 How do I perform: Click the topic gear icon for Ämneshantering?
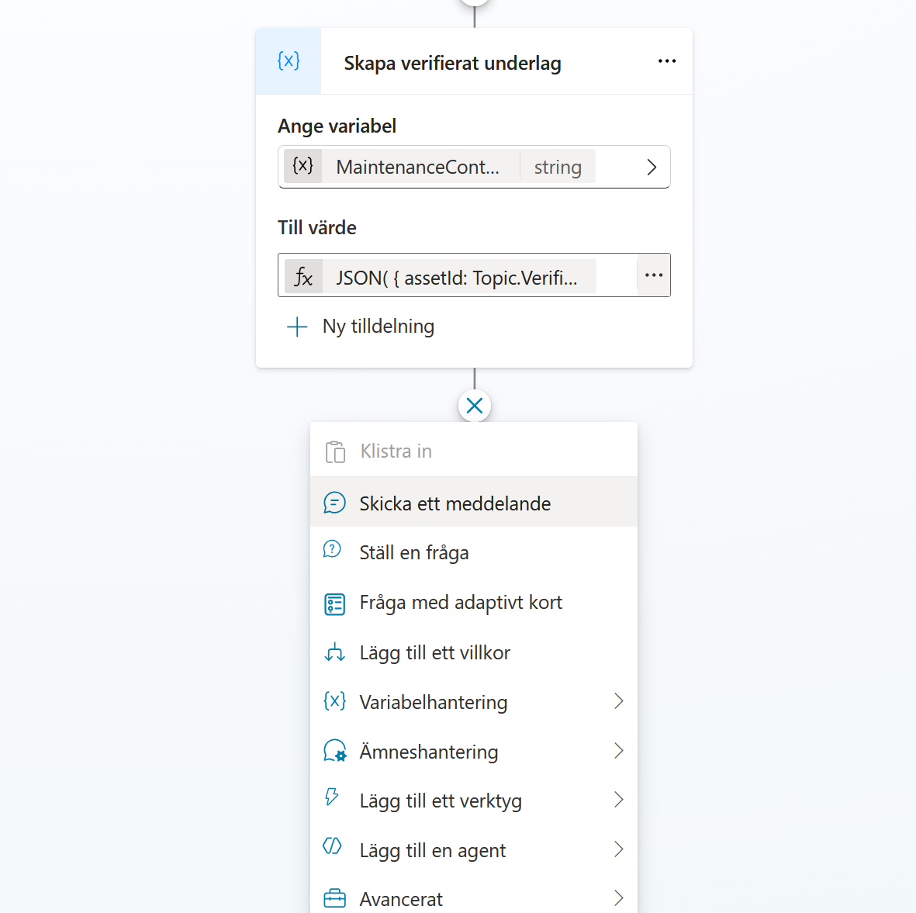(335, 751)
